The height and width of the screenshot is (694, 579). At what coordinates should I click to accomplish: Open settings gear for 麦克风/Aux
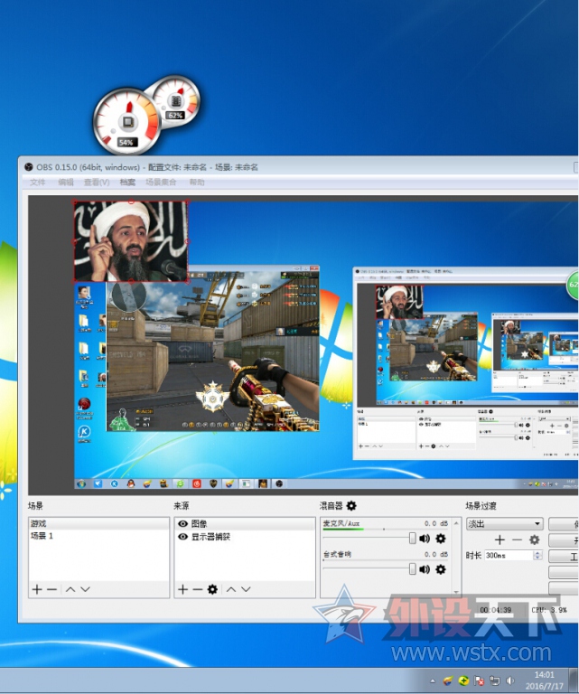441,539
